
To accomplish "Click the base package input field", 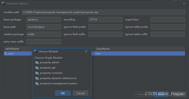I will (44, 19).
